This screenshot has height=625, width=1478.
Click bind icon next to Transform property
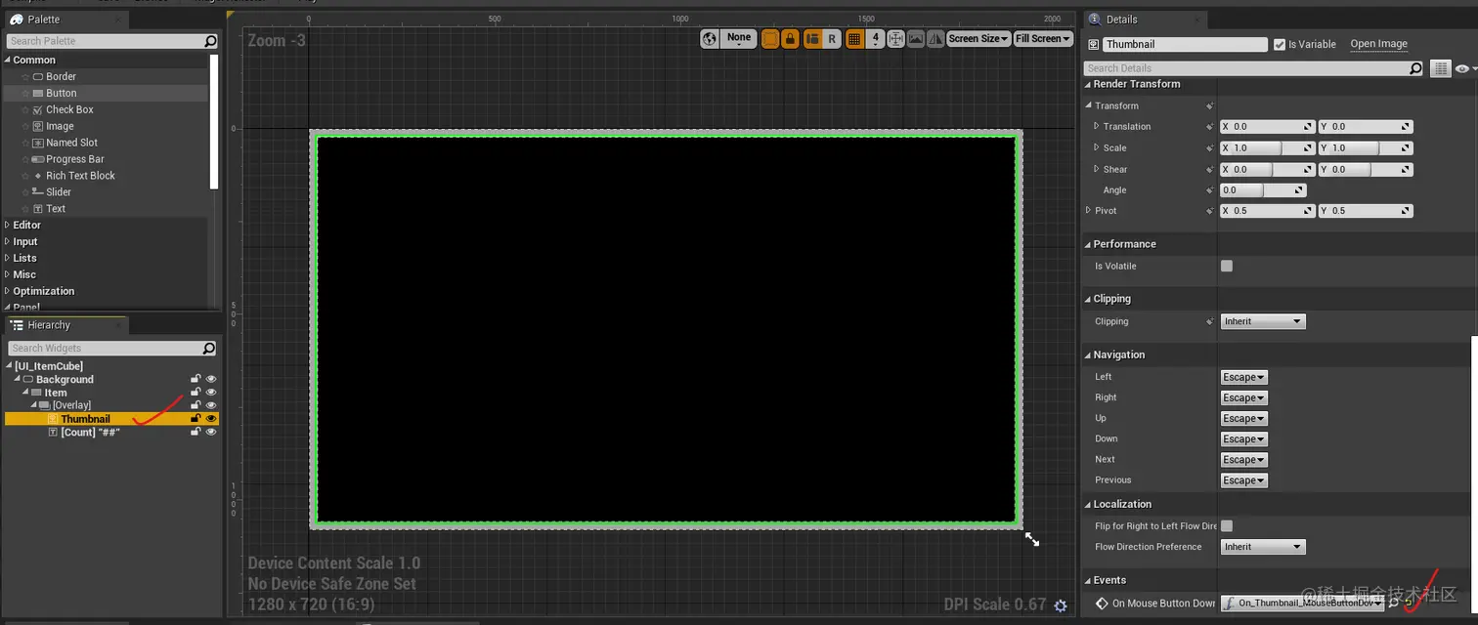point(1209,105)
